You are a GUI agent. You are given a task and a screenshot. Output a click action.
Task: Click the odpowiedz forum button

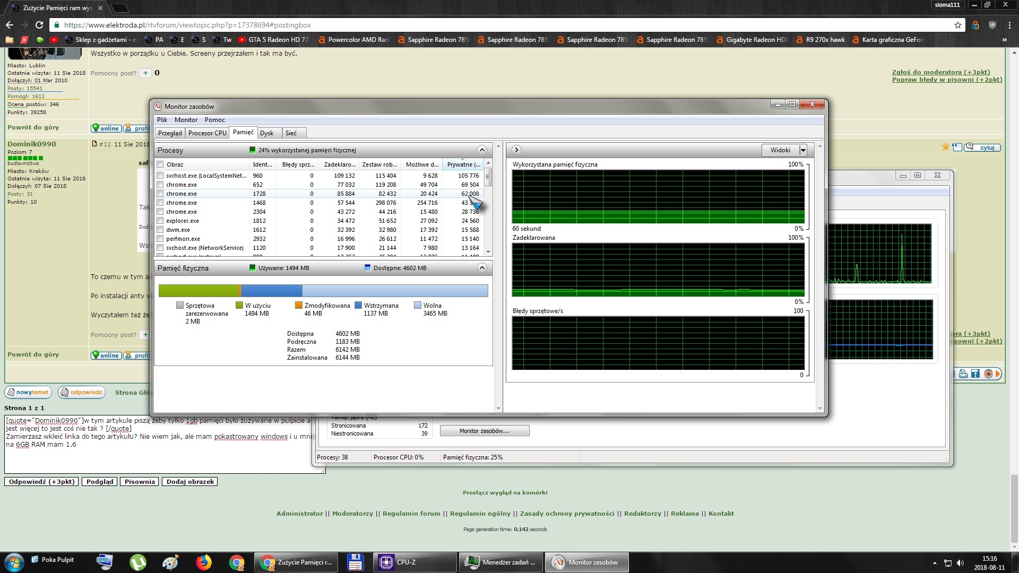click(x=82, y=393)
